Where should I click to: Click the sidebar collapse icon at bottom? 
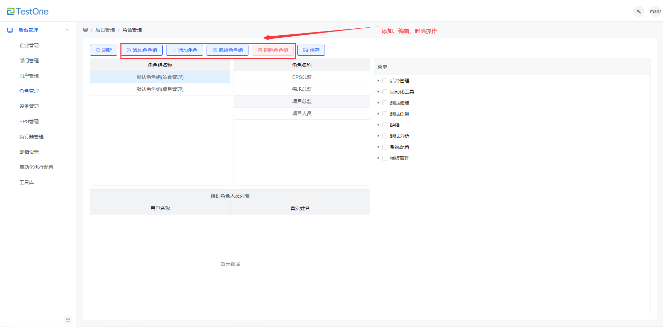(x=68, y=320)
